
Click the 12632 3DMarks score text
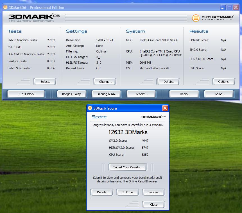(128, 132)
